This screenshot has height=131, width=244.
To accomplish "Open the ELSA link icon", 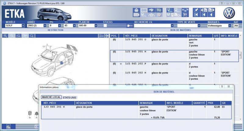I will pyautogui.click(x=170, y=10).
